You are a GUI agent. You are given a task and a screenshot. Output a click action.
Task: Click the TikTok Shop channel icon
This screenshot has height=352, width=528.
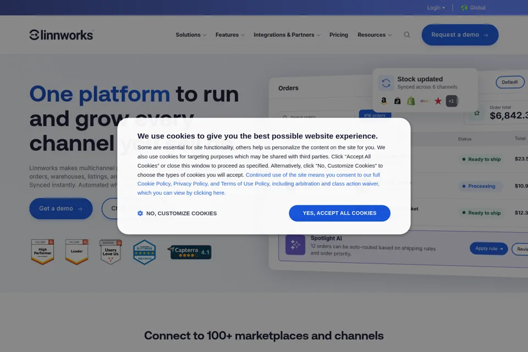click(x=397, y=101)
